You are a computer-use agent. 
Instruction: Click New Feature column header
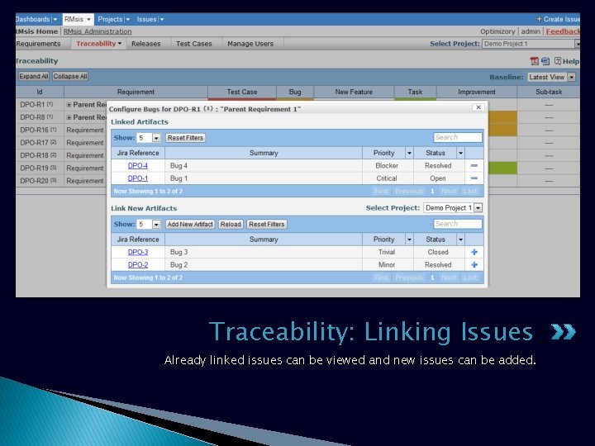click(354, 92)
